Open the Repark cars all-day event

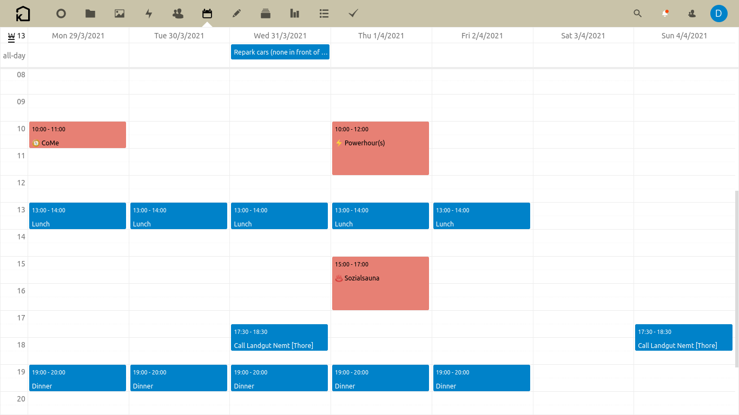[x=280, y=52]
